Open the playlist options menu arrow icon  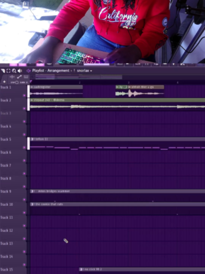click(3, 71)
